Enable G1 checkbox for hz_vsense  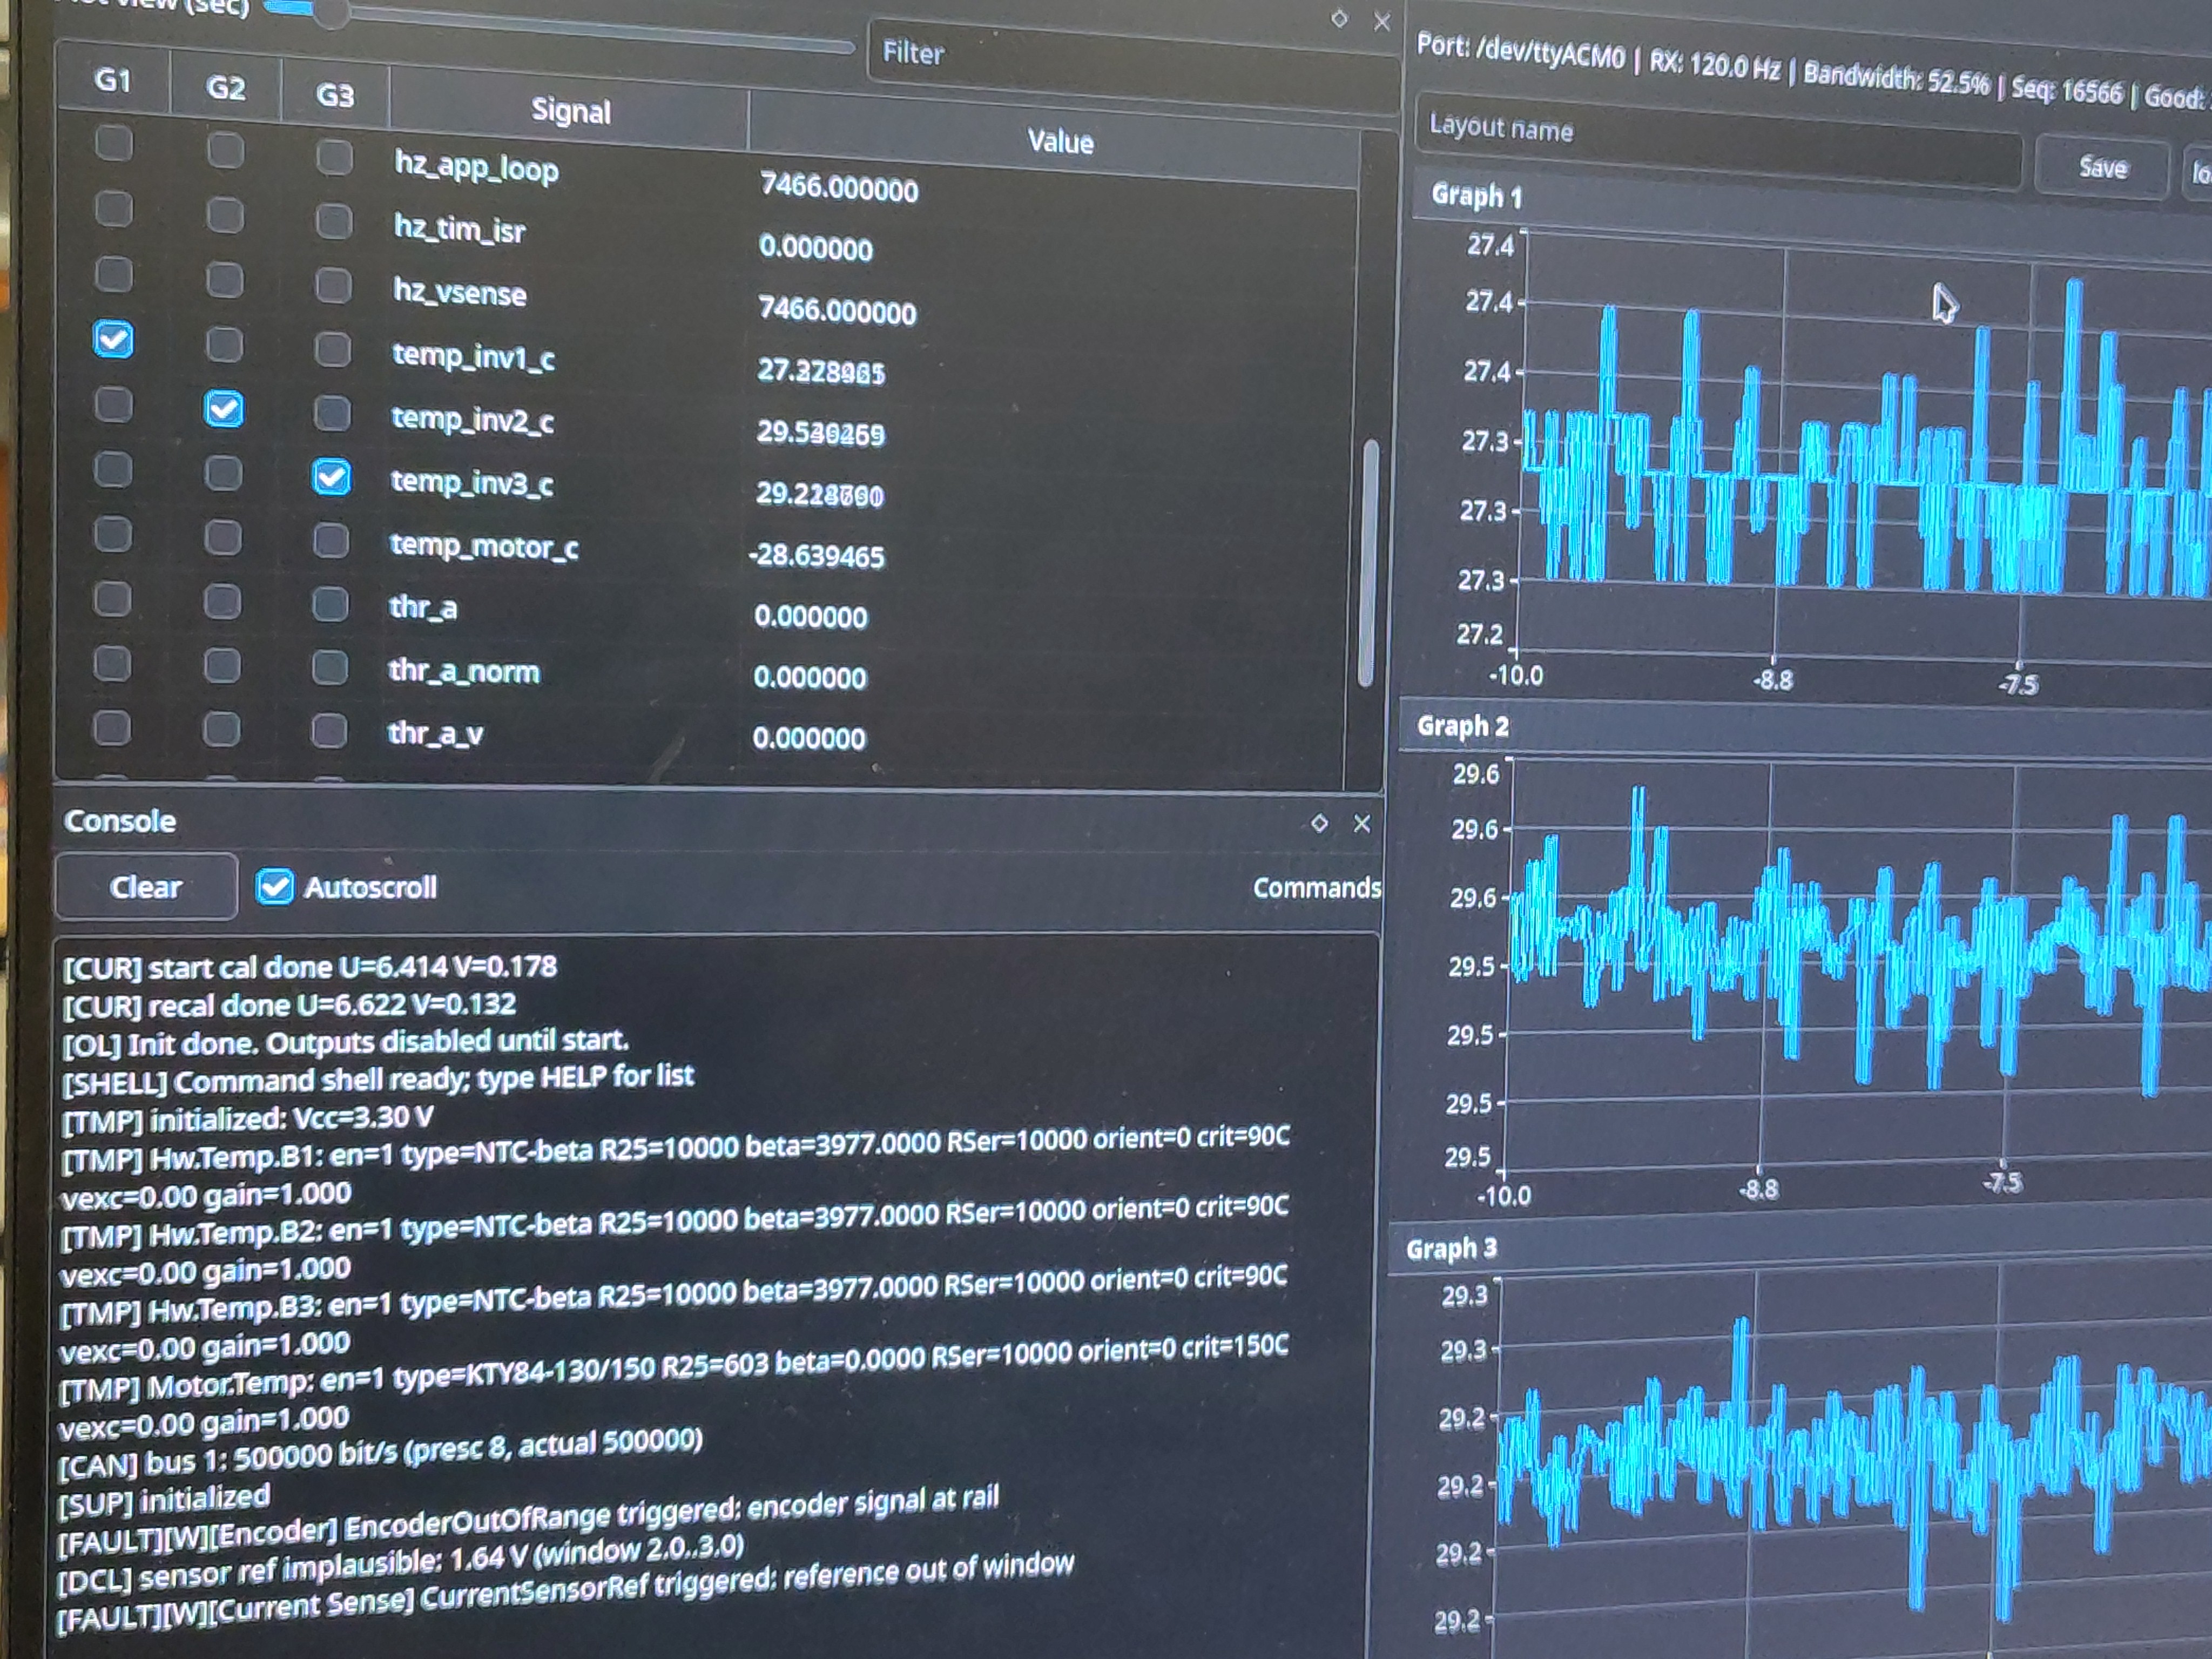tap(113, 273)
